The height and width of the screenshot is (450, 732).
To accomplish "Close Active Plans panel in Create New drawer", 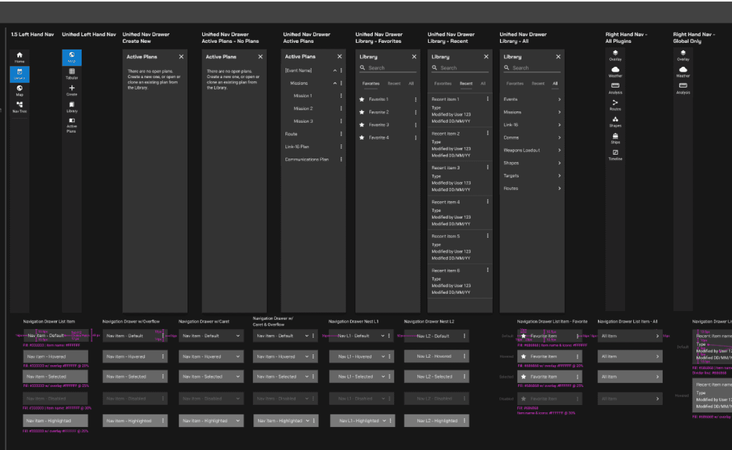I will click(x=181, y=57).
